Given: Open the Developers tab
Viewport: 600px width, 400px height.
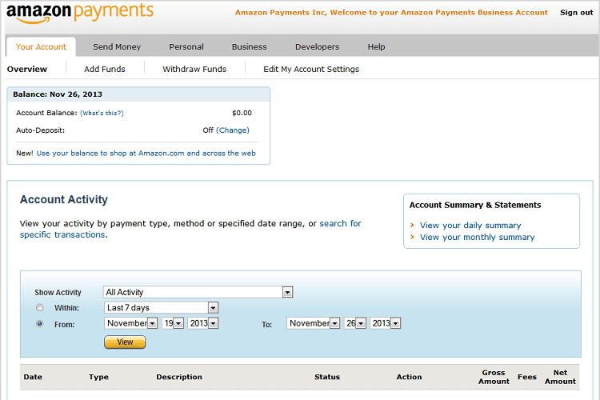Looking at the screenshot, I should coord(318,46).
